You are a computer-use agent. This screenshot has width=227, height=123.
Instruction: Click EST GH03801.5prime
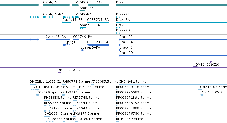[77, 122]
